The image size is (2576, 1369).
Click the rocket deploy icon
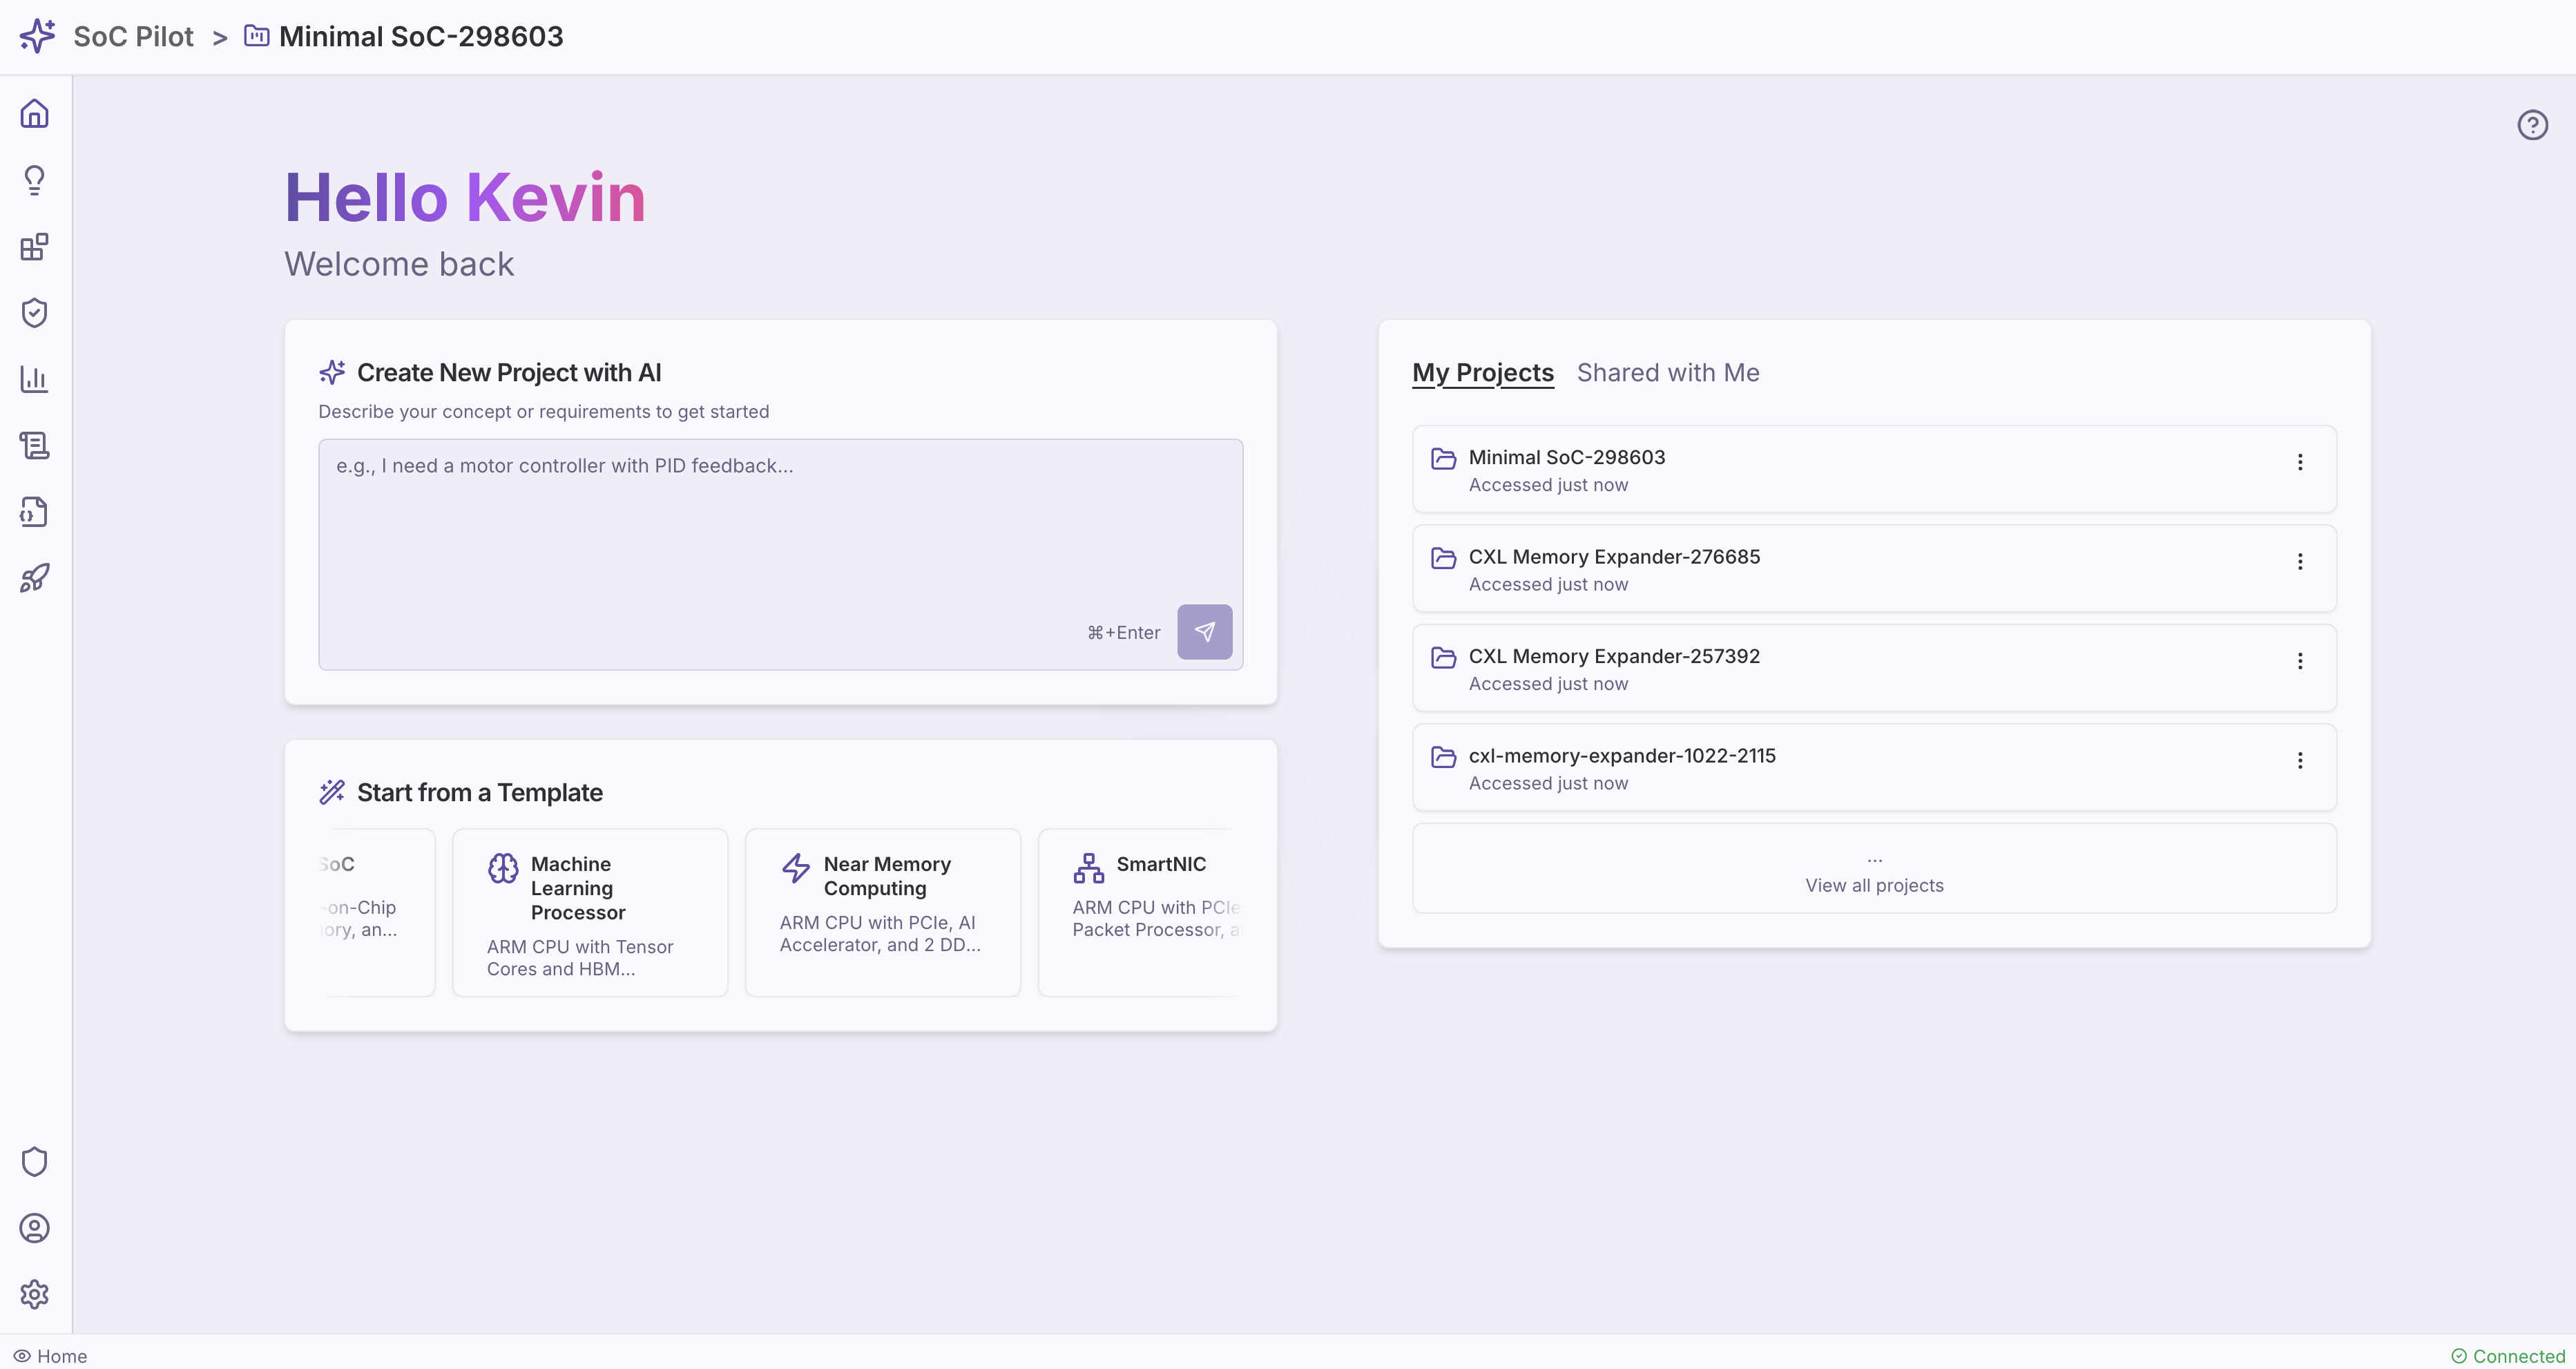click(x=34, y=578)
